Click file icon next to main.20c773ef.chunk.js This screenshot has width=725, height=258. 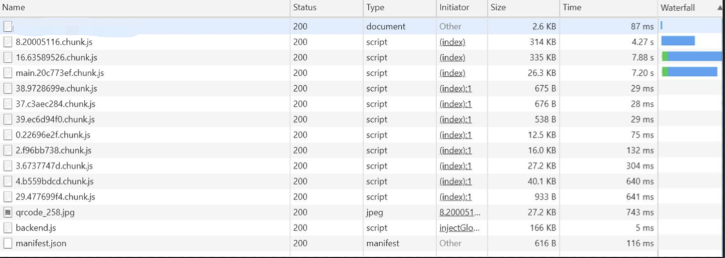8,73
